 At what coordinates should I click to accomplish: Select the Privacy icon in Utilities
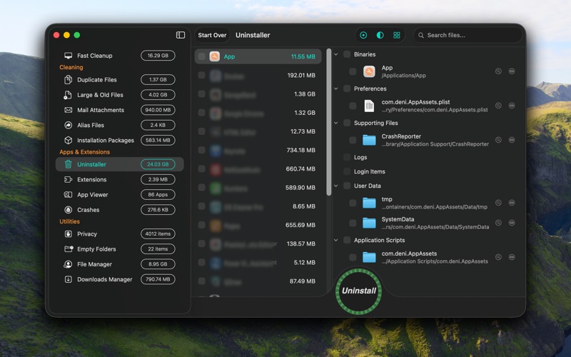click(x=68, y=234)
